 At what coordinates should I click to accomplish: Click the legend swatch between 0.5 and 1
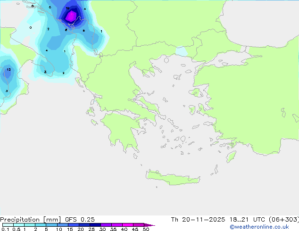19,225
